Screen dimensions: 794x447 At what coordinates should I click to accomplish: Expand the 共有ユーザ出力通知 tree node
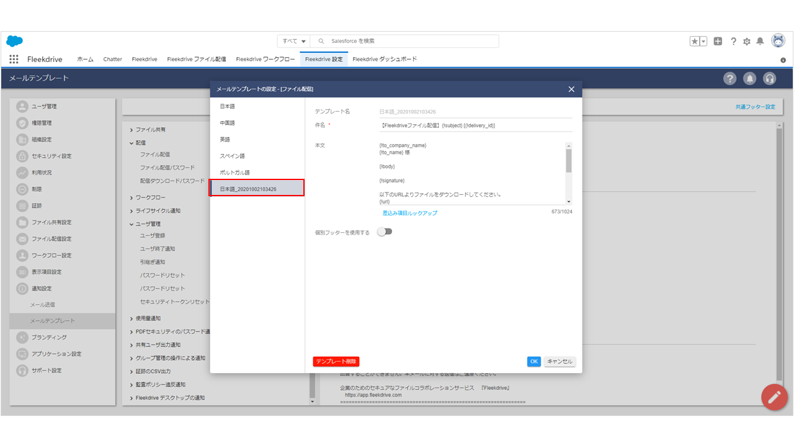click(x=132, y=345)
